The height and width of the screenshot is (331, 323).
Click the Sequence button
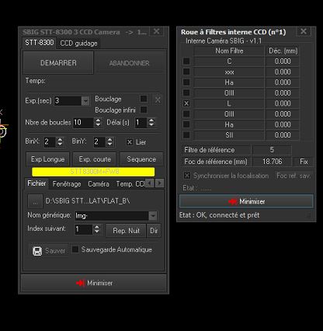[x=141, y=159]
